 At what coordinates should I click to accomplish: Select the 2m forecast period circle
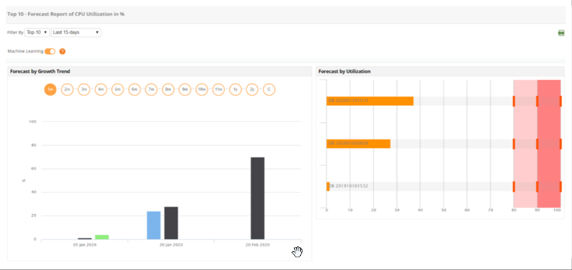(x=67, y=89)
